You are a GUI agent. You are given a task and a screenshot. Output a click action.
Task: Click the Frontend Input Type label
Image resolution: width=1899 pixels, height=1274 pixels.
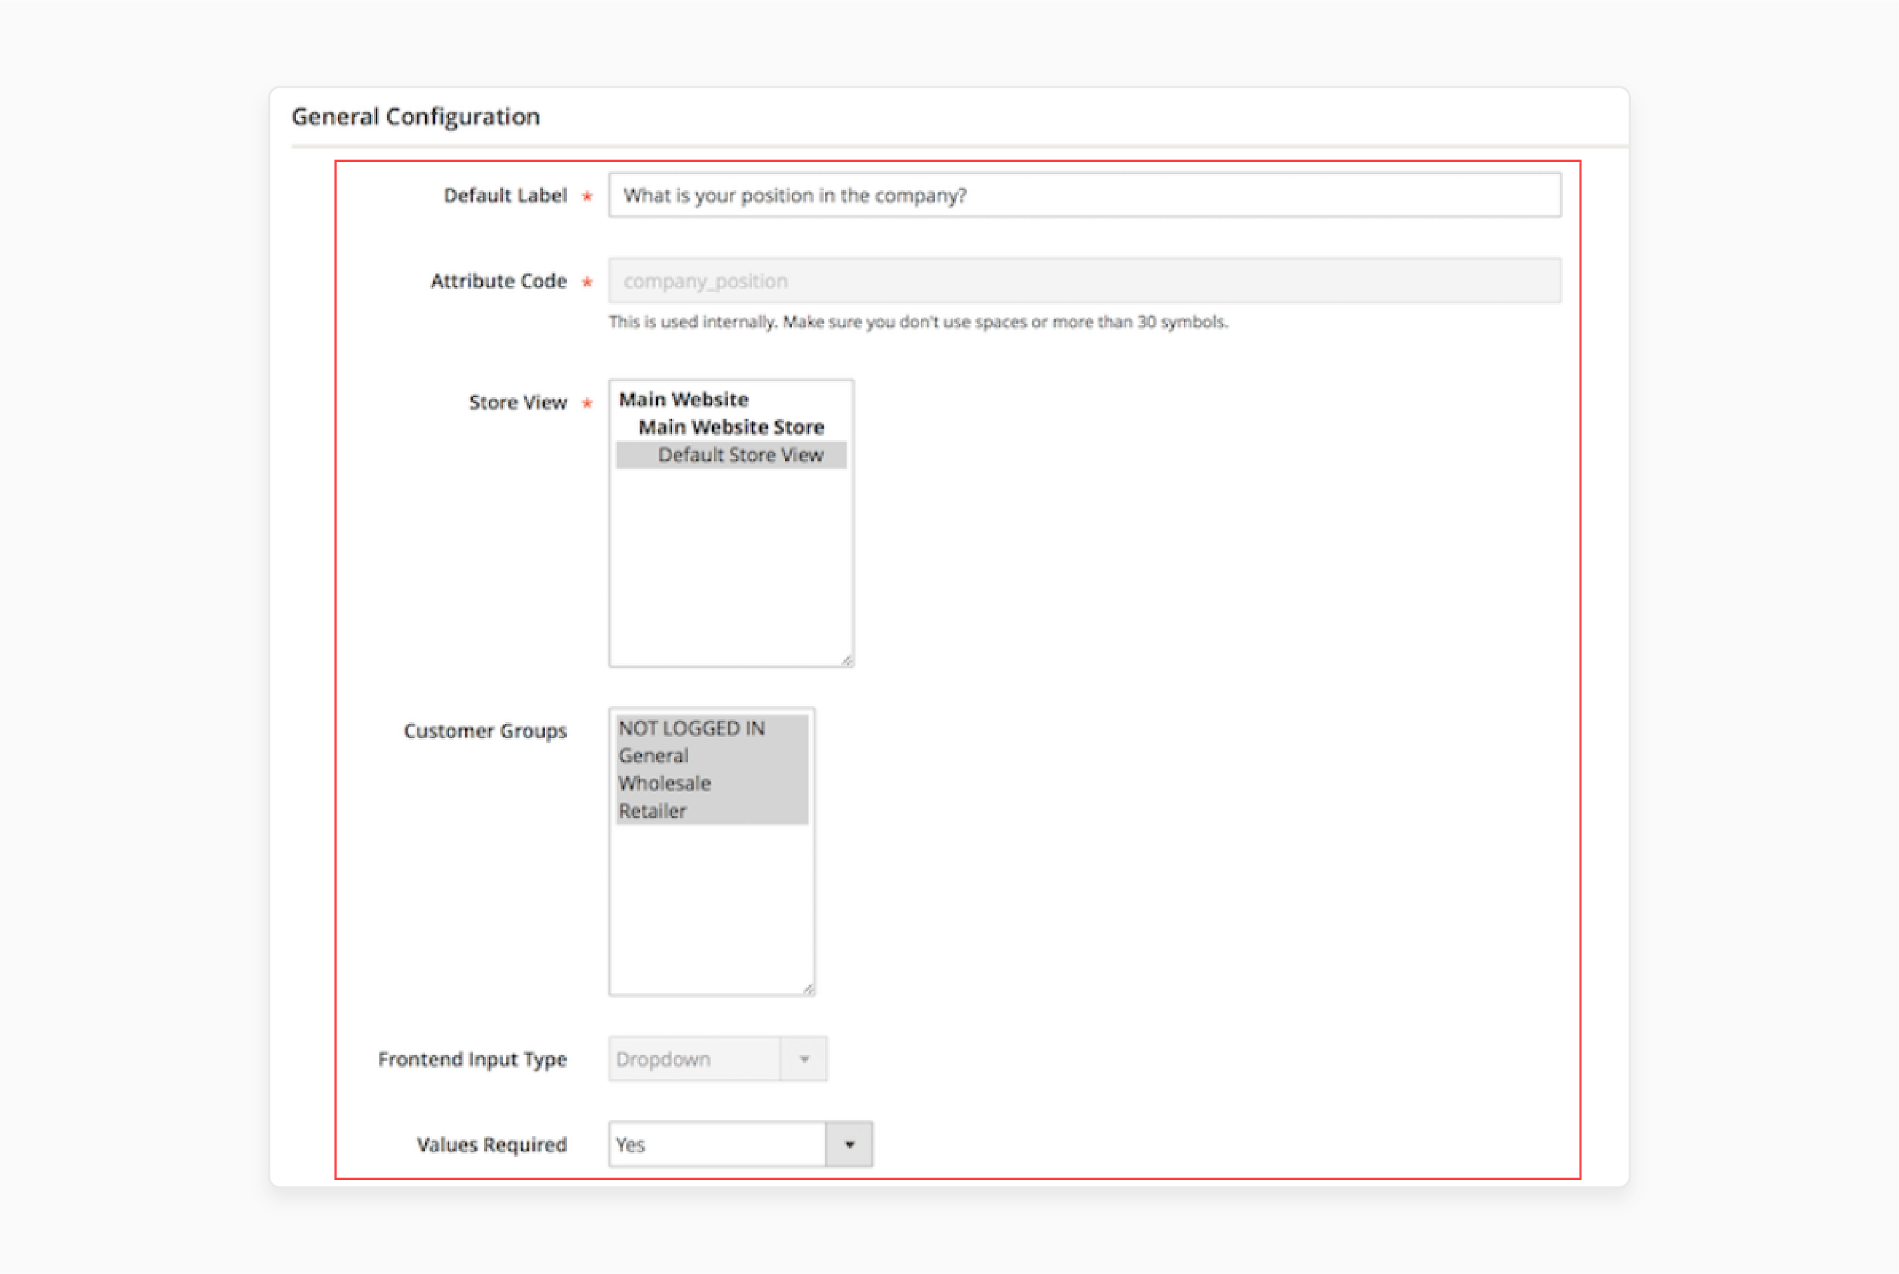click(472, 1059)
